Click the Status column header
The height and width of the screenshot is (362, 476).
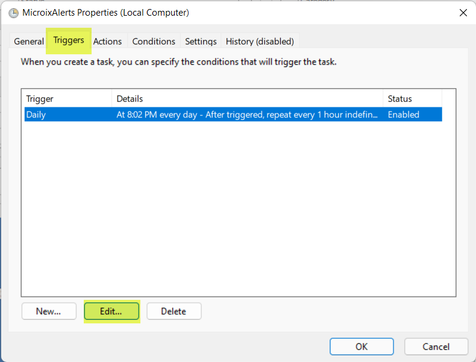tap(412, 99)
